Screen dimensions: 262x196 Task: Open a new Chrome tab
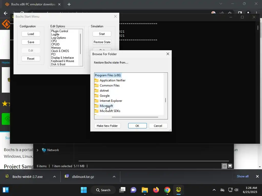pos(69,4)
